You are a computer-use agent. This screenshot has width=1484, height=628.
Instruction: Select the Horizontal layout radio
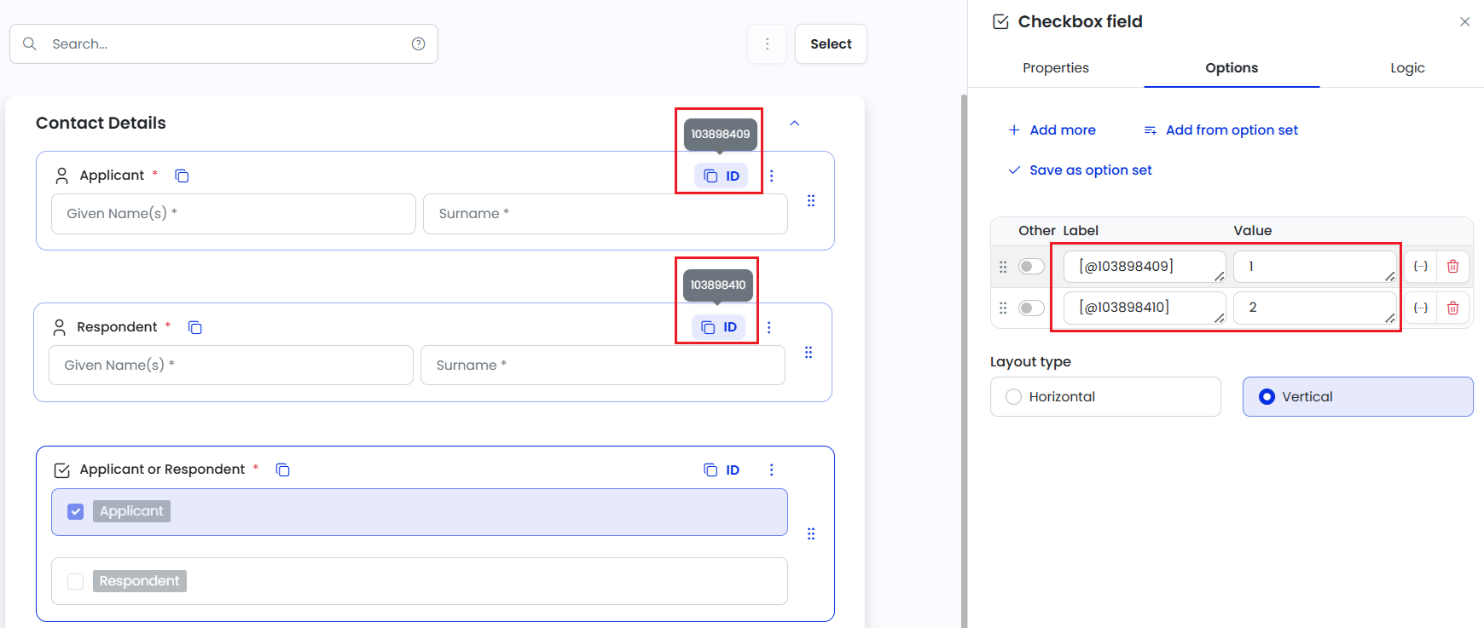click(x=1014, y=397)
